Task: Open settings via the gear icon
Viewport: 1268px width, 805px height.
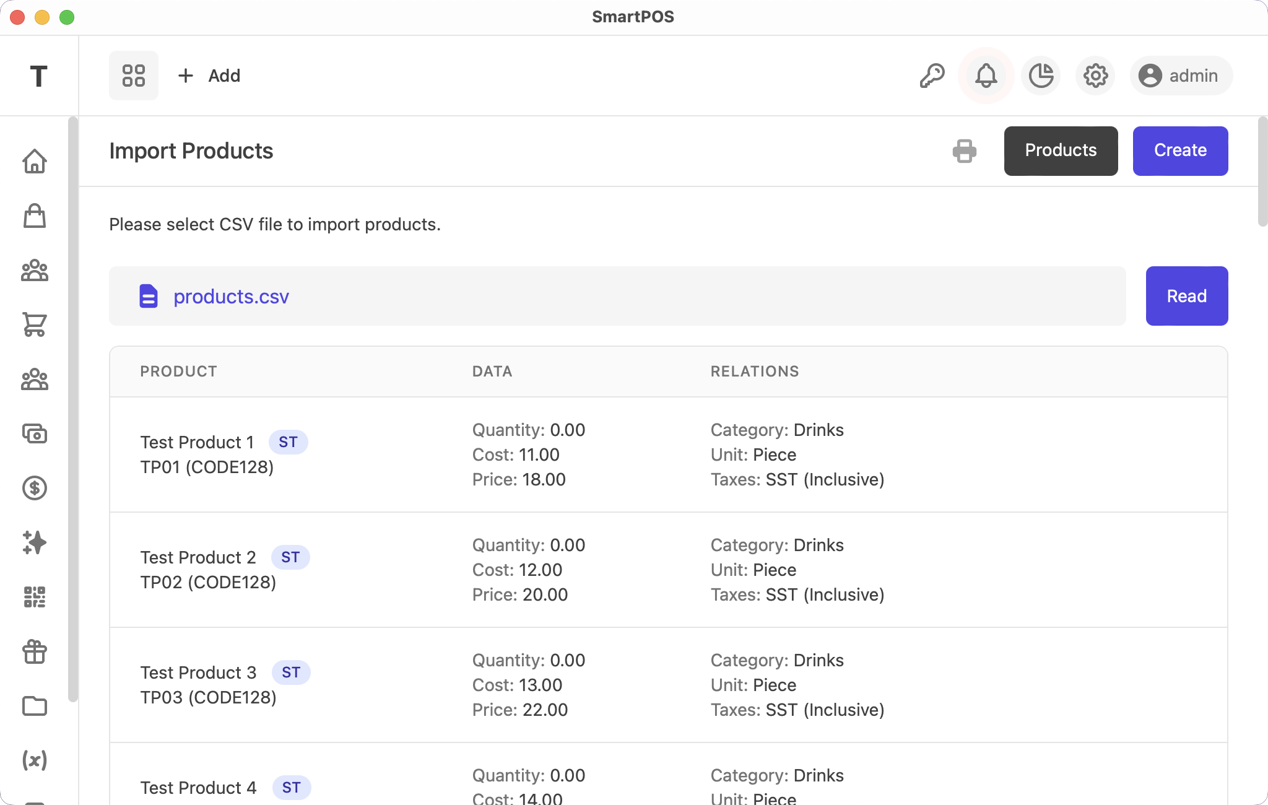Action: click(1095, 76)
